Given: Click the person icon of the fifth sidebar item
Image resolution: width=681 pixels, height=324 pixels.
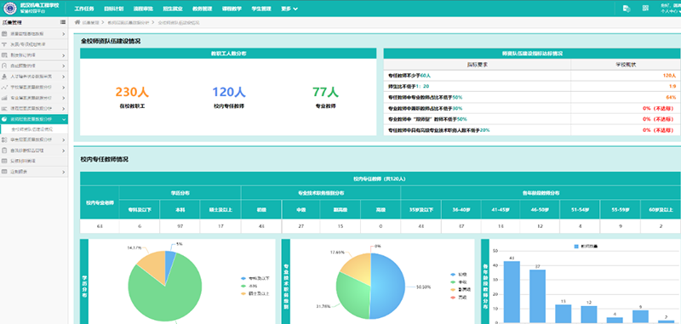Looking at the screenshot, I should 4,77.
